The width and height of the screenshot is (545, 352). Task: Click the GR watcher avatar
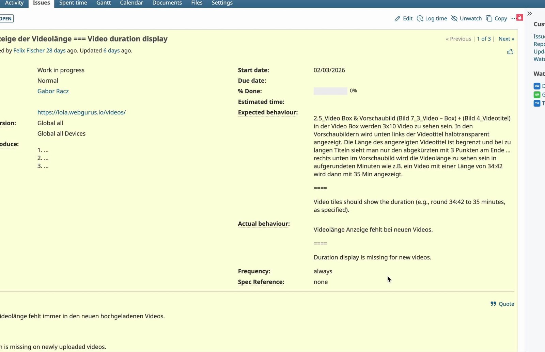(x=537, y=95)
